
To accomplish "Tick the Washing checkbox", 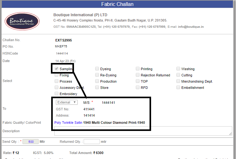I will tap(178, 69).
